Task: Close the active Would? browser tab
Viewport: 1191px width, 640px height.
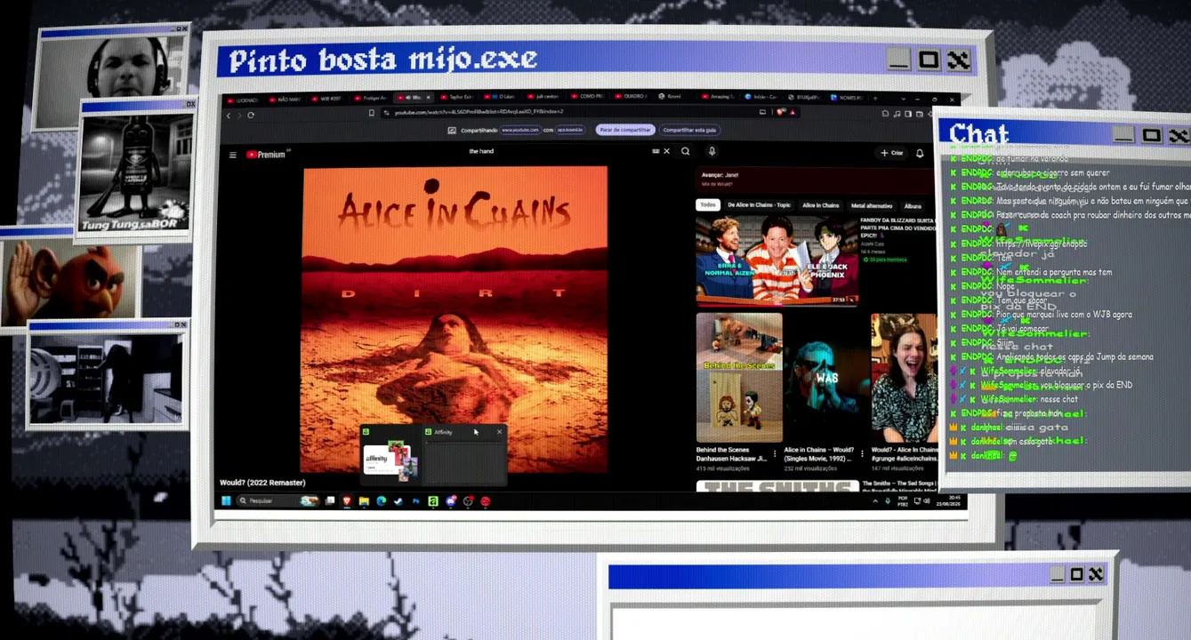Action: pyautogui.click(x=428, y=98)
